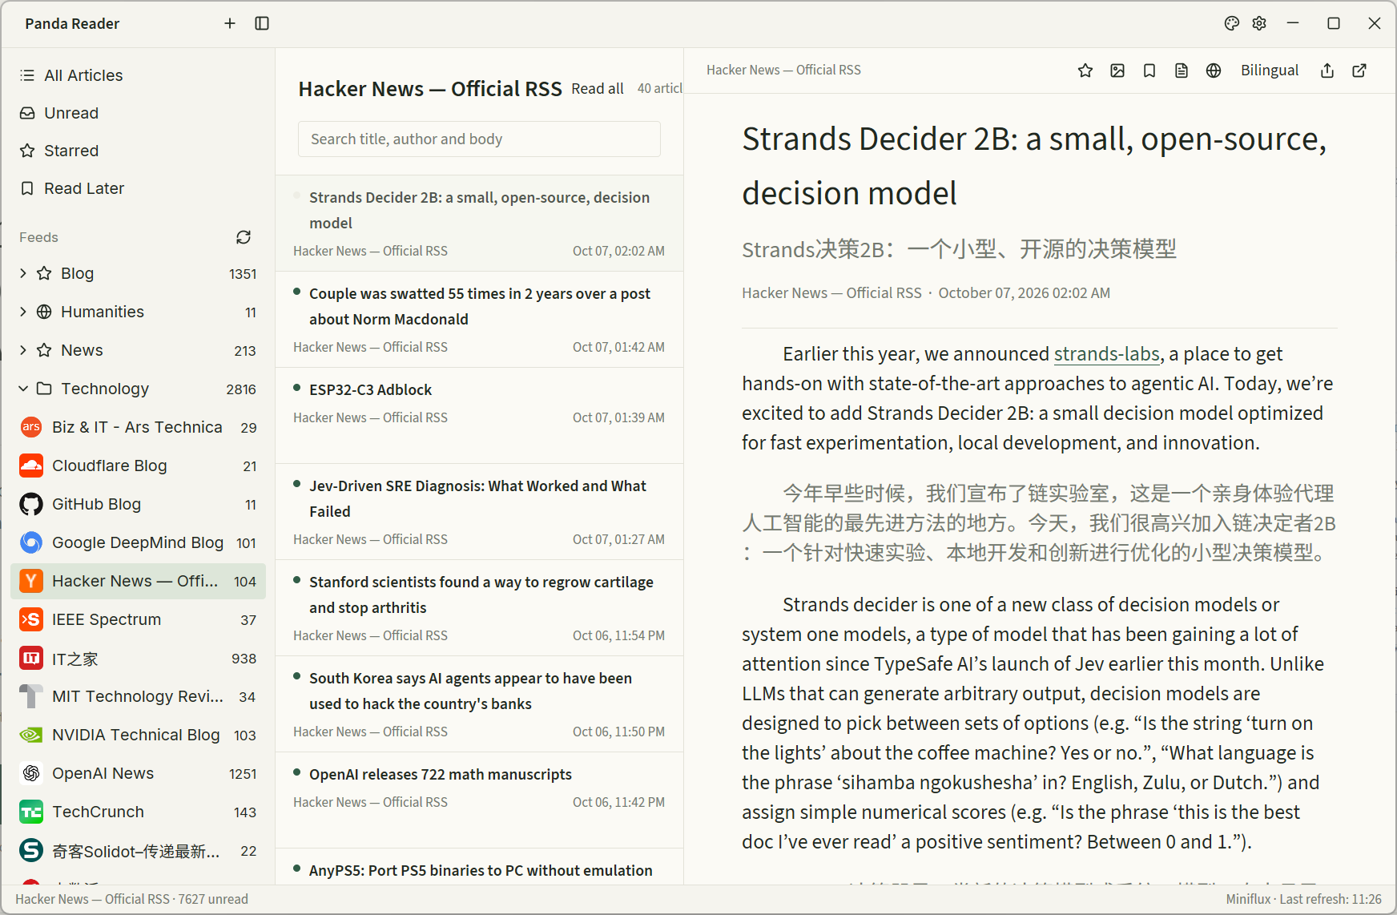Open the ESP32-C3 Adblock article

[479, 416]
